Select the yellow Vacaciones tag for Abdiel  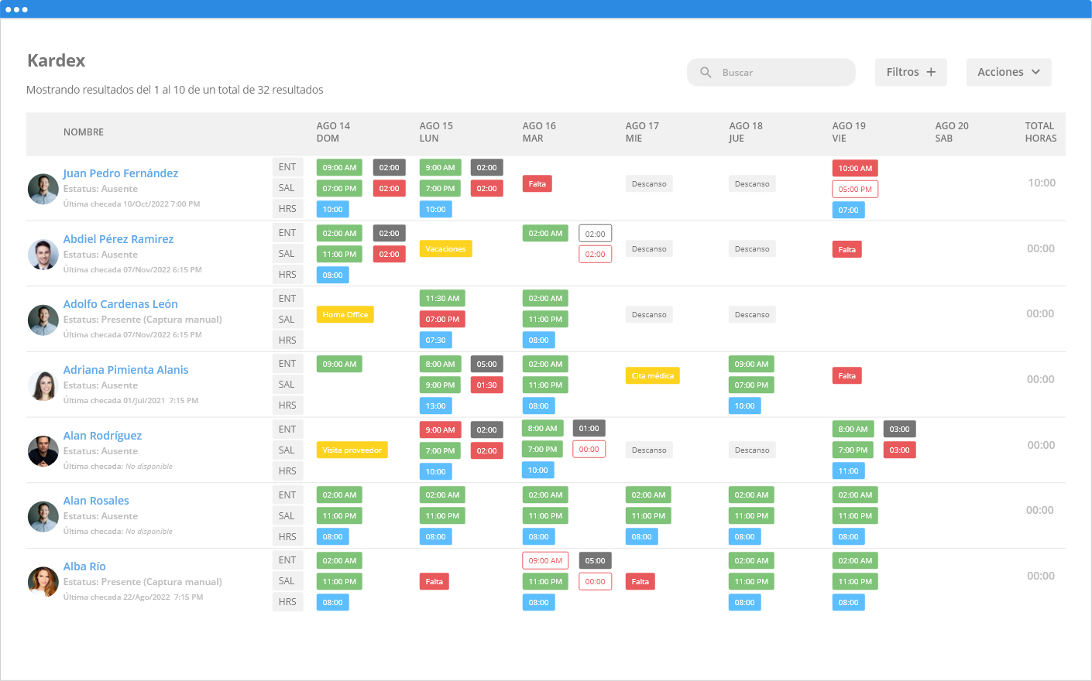(445, 249)
